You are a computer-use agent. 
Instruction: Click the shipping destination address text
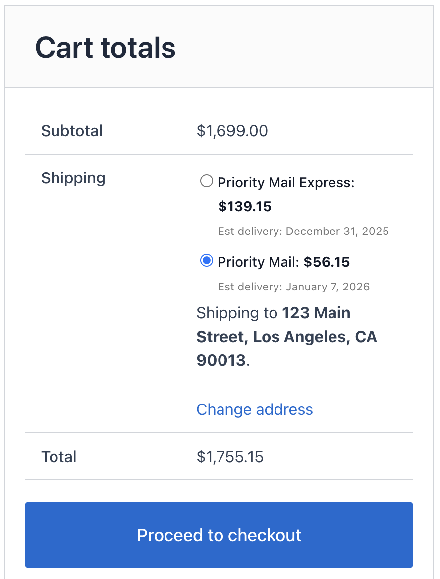click(x=286, y=337)
